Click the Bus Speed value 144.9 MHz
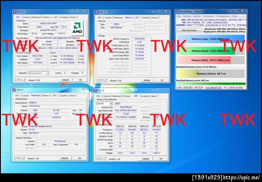The image size is (262, 182). 38,63
